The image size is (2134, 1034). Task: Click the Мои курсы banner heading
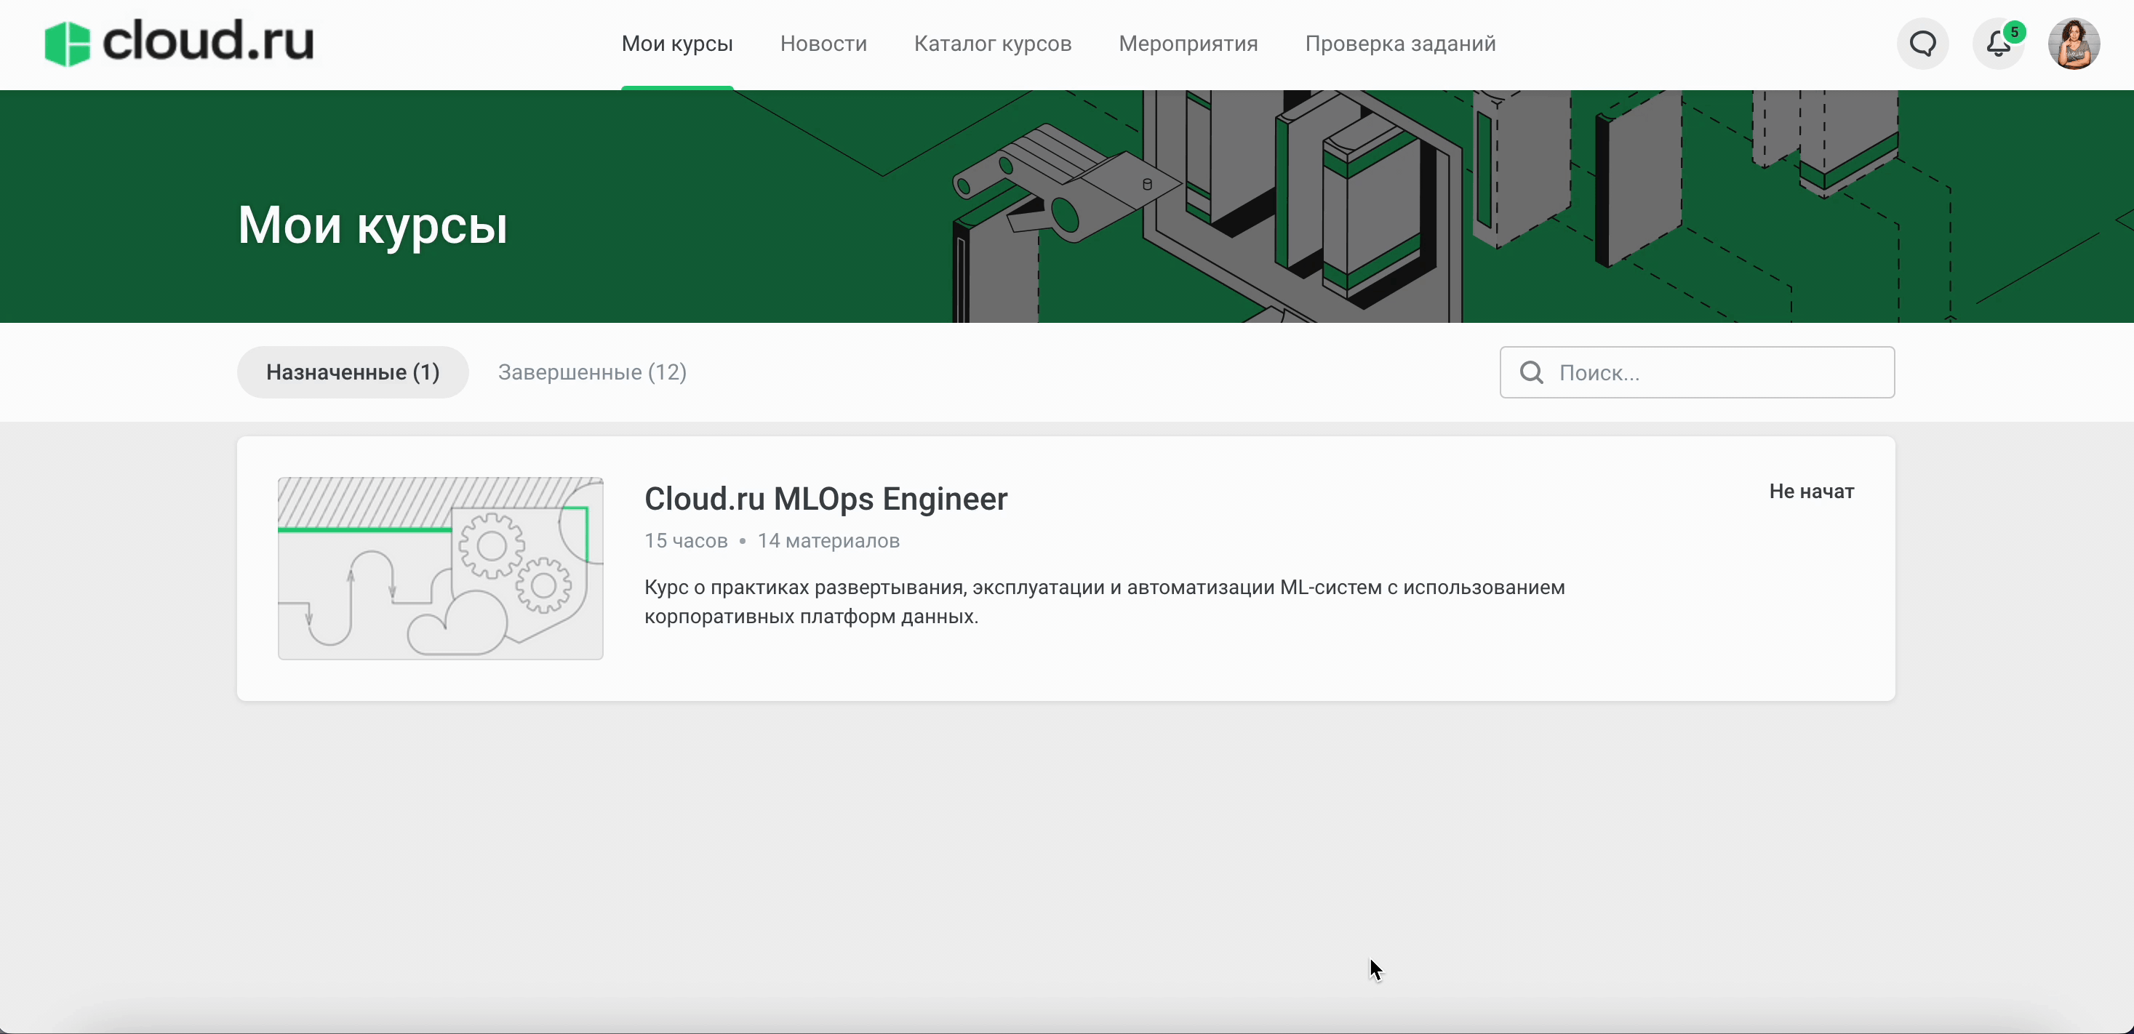pyautogui.click(x=373, y=225)
